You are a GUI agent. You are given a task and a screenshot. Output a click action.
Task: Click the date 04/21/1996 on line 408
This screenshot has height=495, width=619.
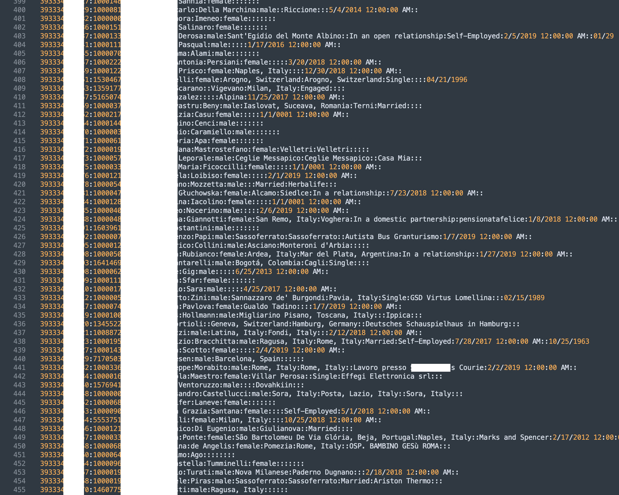(447, 80)
